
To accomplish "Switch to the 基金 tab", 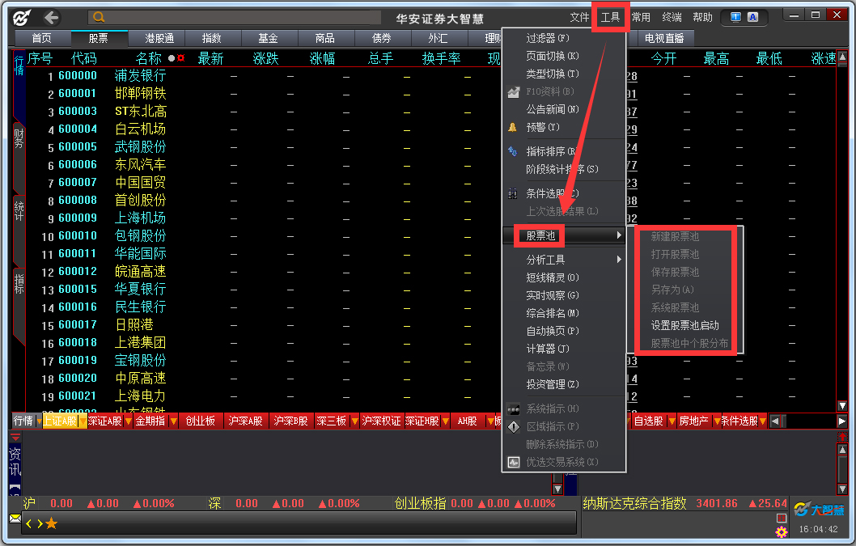I will [x=268, y=38].
